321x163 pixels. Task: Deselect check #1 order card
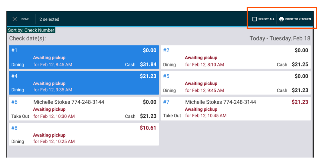tap(84, 57)
